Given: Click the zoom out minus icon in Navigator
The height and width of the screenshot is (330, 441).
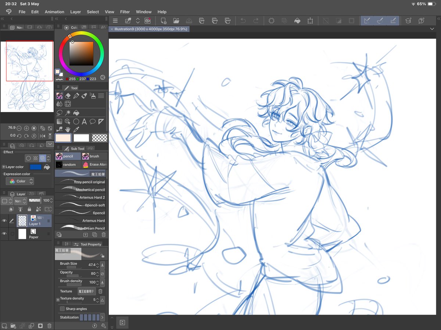Looking at the screenshot, I should click(x=19, y=128).
